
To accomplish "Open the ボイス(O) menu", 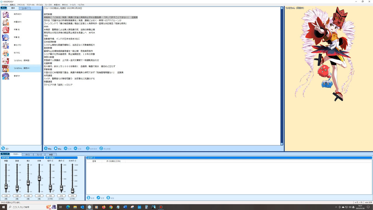I will coord(40,5).
